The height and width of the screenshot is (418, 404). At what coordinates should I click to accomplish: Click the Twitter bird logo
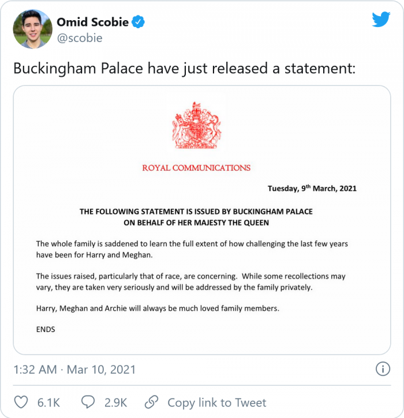[381, 20]
